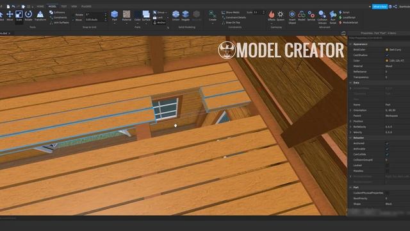The height and width of the screenshot is (231, 410).
Task: Toggle the Collisions option
Action: pos(57,12)
